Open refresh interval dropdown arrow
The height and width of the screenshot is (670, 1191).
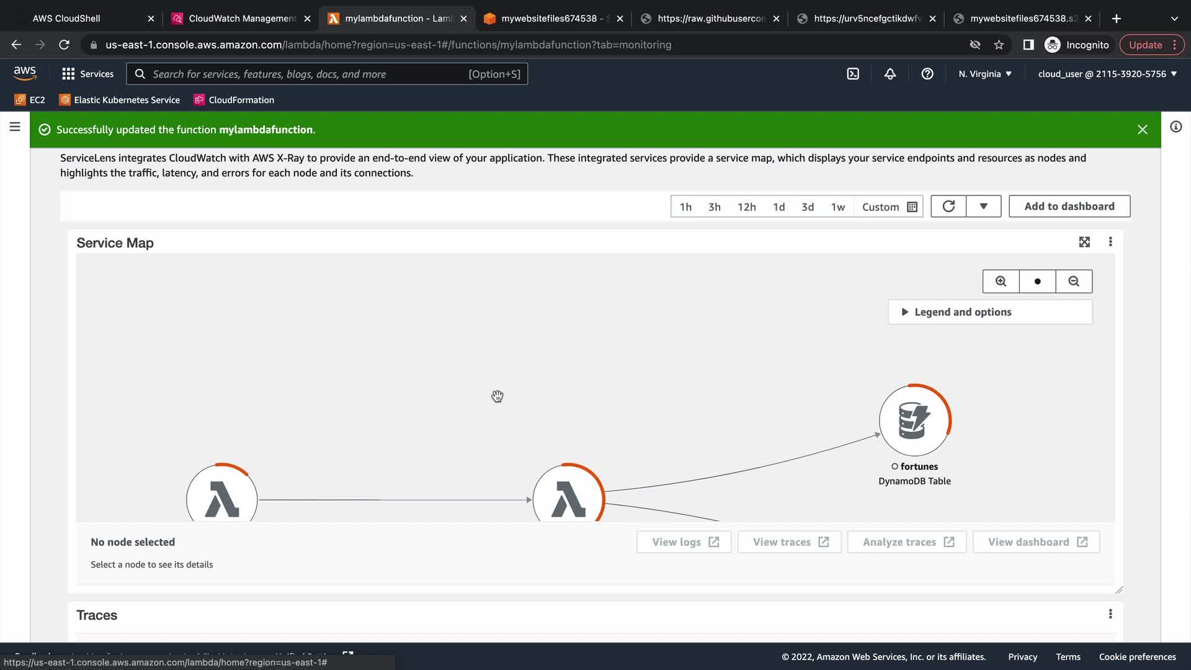coord(983,207)
